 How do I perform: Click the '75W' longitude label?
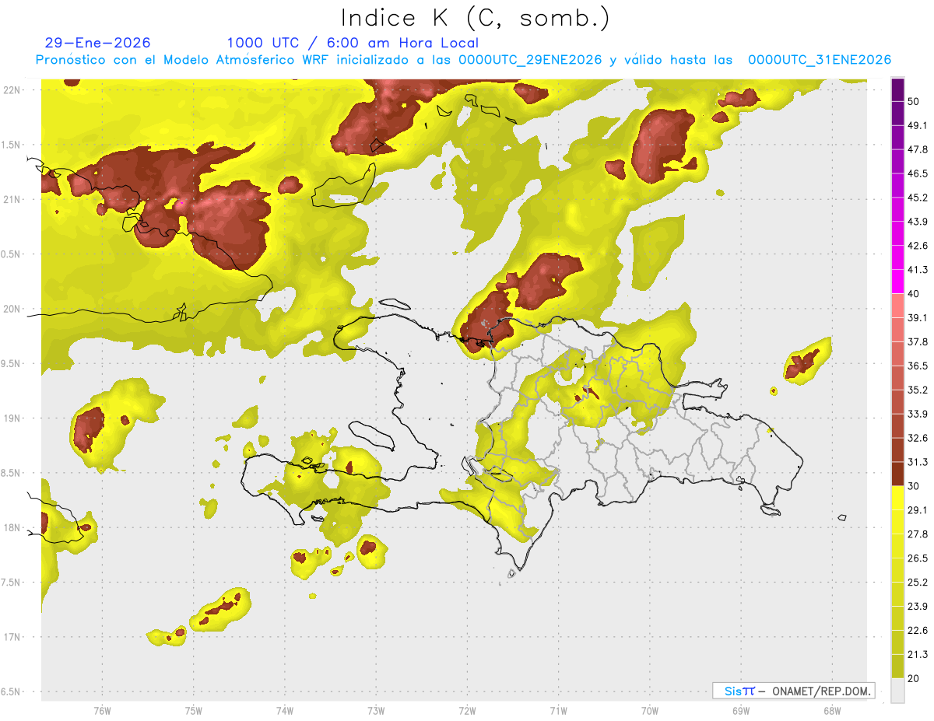193,710
